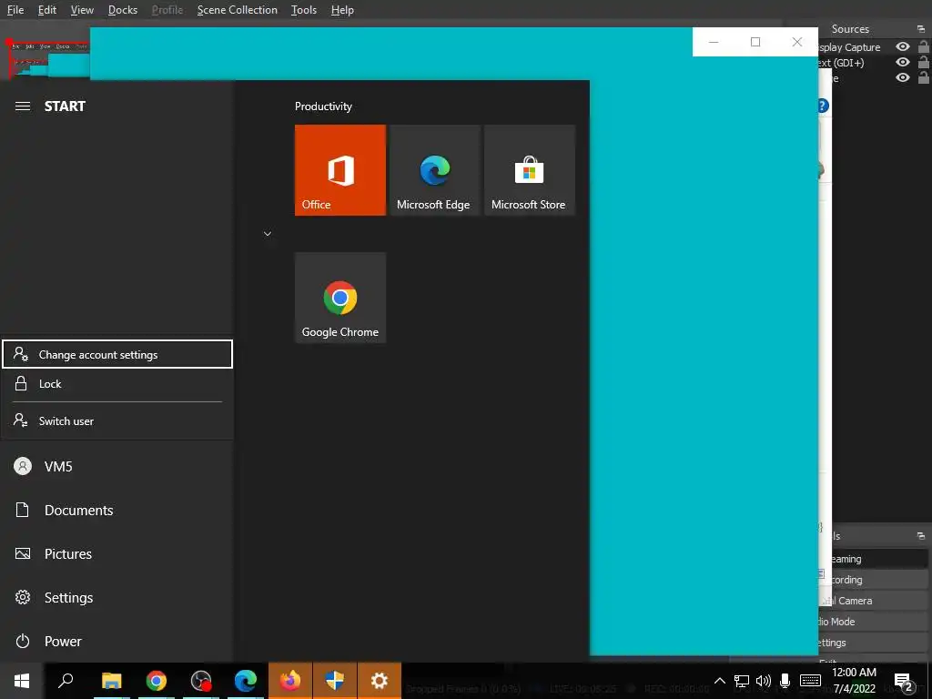Viewport: 932px width, 699px height.
Task: Pop out the Sources dock icon
Action: tap(921, 29)
